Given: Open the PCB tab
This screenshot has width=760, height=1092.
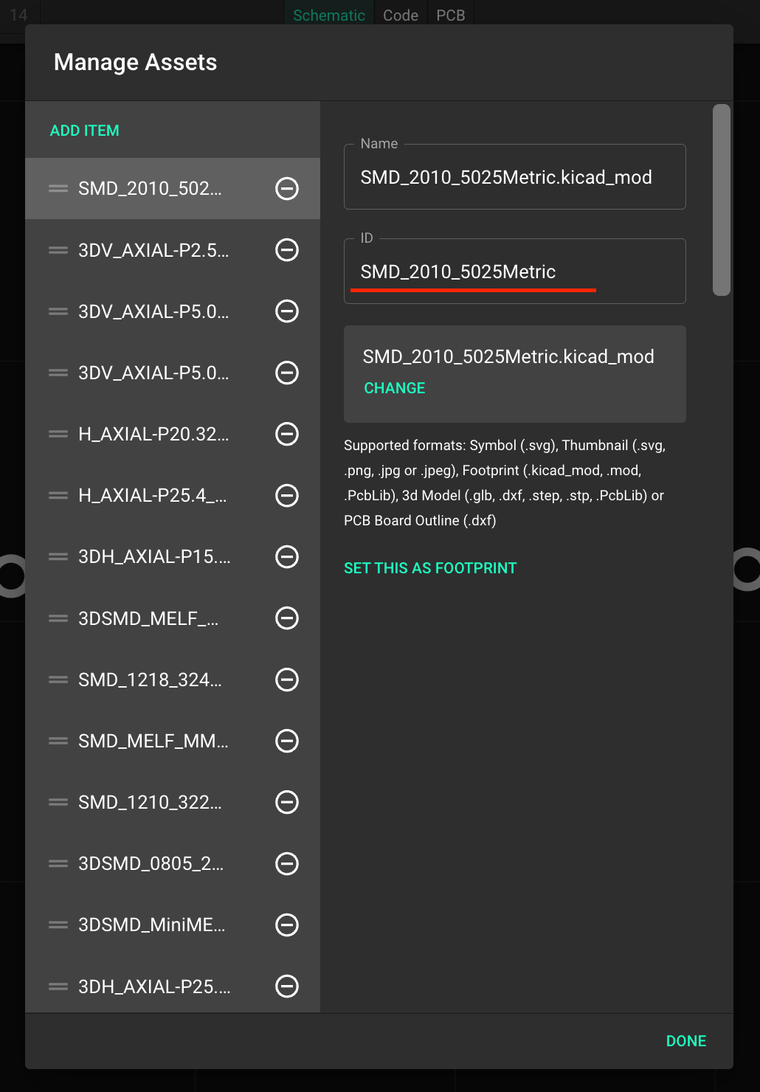Looking at the screenshot, I should 451,15.
